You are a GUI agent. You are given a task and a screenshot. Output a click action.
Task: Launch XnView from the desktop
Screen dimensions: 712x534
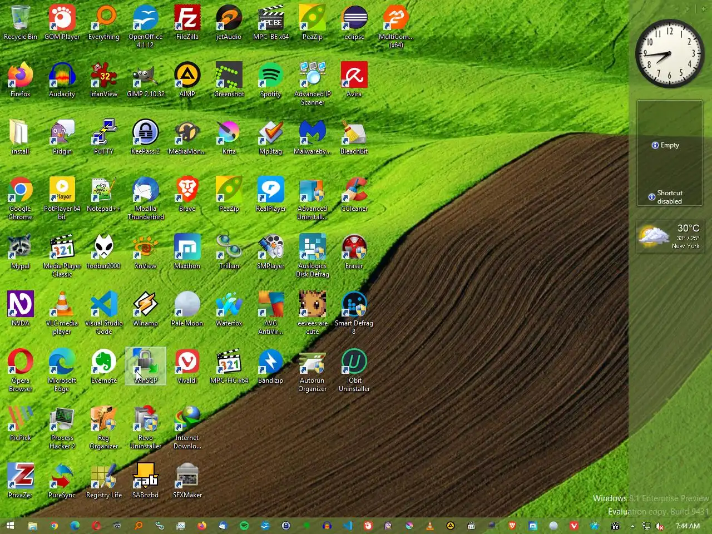(x=146, y=252)
